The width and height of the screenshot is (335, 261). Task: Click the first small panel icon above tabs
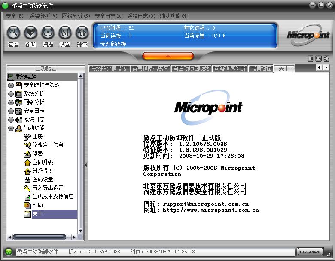[x=311, y=58]
